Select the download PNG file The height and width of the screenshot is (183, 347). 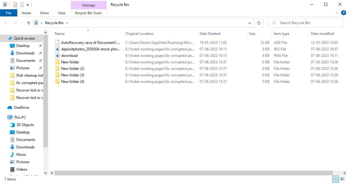click(x=69, y=56)
